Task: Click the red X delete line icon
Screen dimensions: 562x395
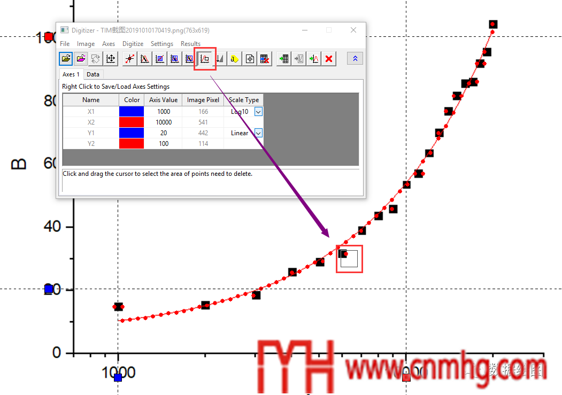Action: point(329,59)
